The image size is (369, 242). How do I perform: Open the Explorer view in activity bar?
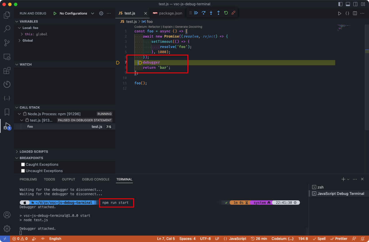[x=7, y=15]
